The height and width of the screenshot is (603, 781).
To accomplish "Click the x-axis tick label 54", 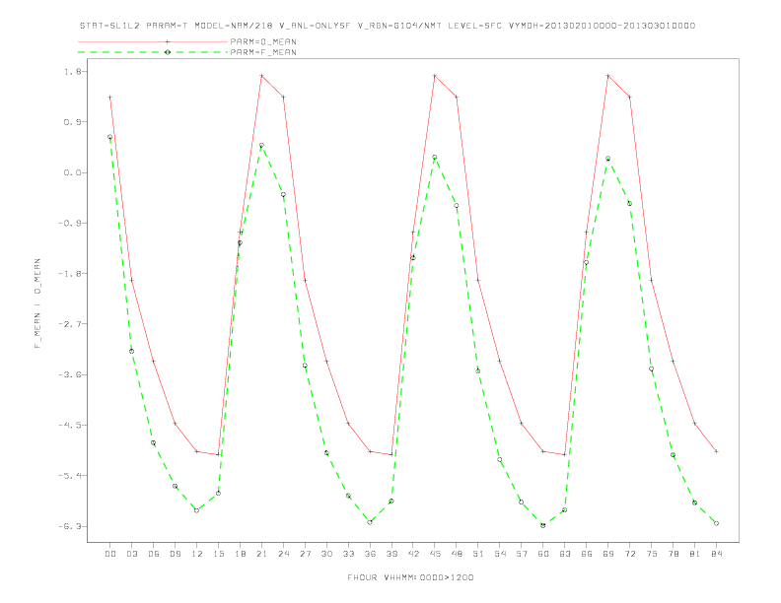I will click(x=500, y=554).
